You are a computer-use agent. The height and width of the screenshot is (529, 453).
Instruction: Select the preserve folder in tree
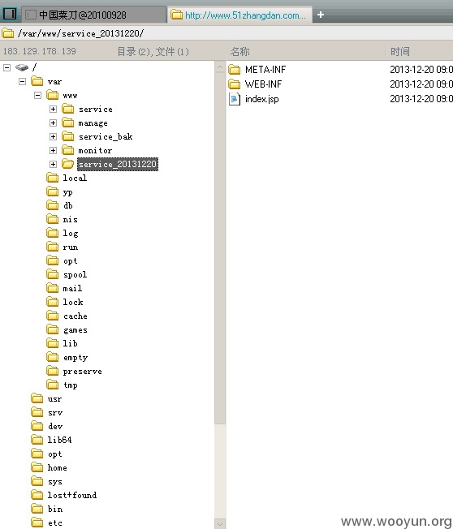82,372
